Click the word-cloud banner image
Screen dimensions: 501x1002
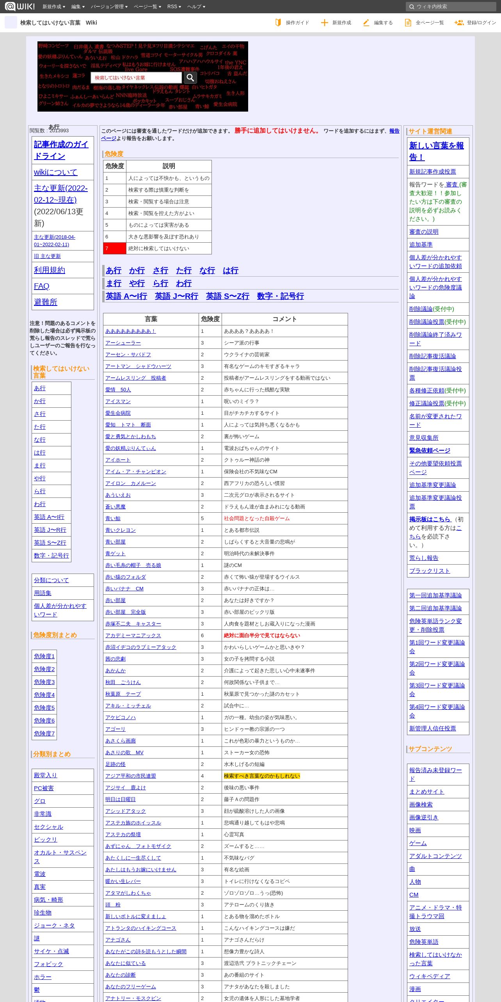click(x=143, y=76)
